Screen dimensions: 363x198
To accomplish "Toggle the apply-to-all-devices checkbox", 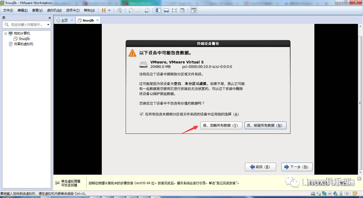I will (x=141, y=114).
